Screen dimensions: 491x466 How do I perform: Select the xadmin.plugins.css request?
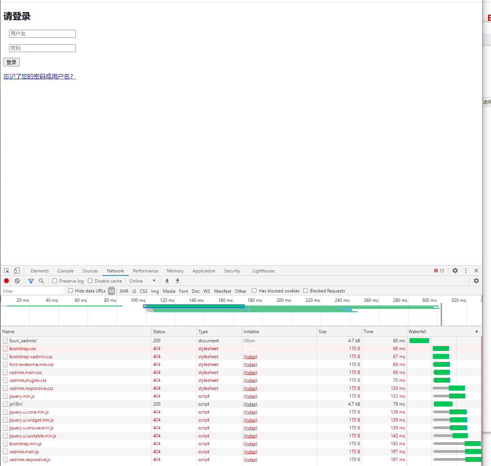pos(28,380)
